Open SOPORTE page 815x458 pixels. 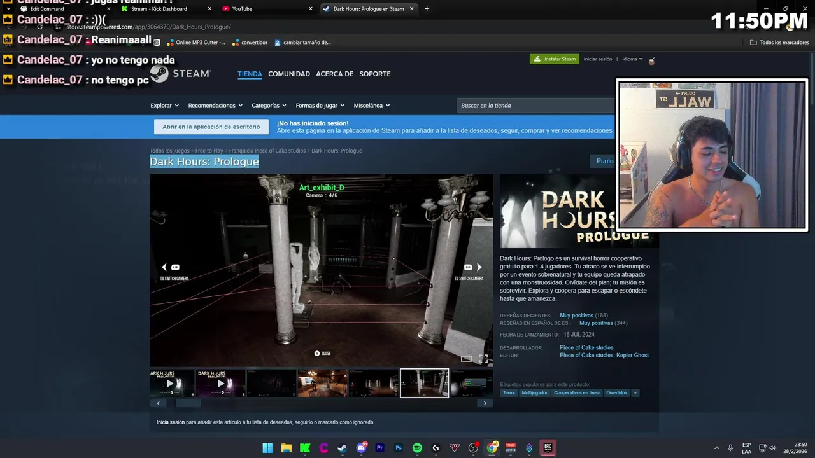click(x=375, y=74)
